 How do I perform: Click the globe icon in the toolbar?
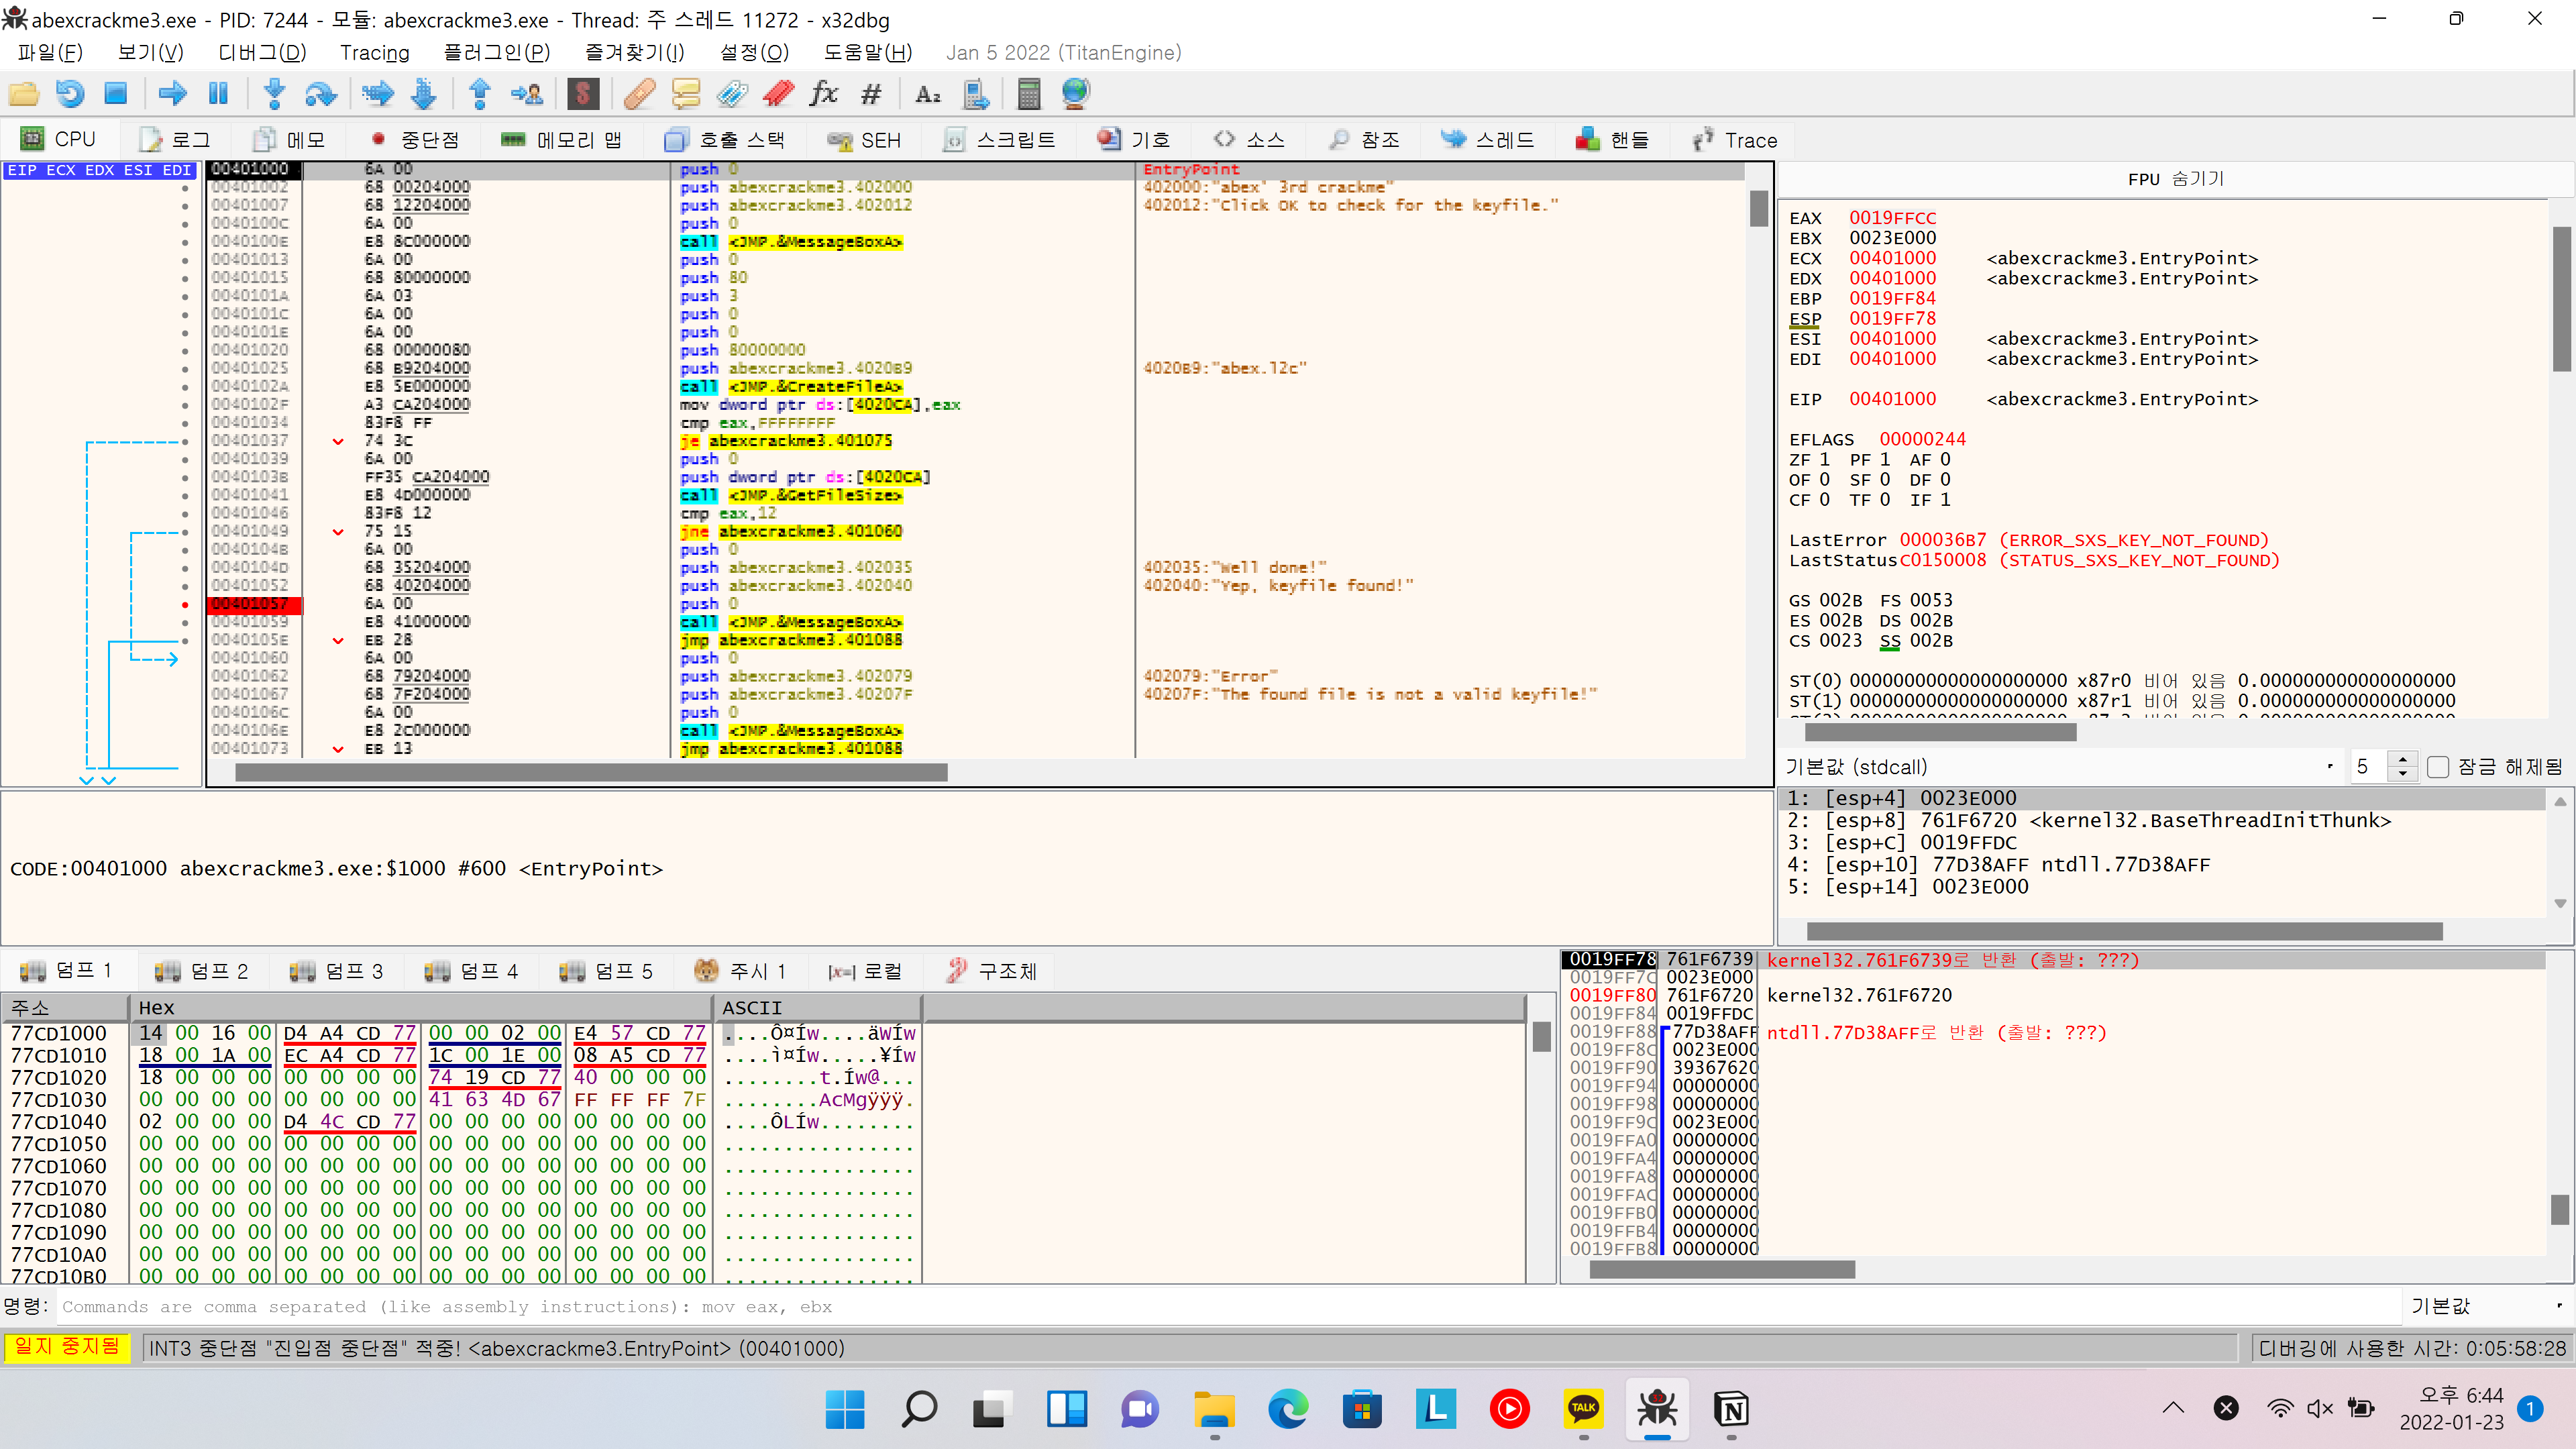(x=1076, y=94)
